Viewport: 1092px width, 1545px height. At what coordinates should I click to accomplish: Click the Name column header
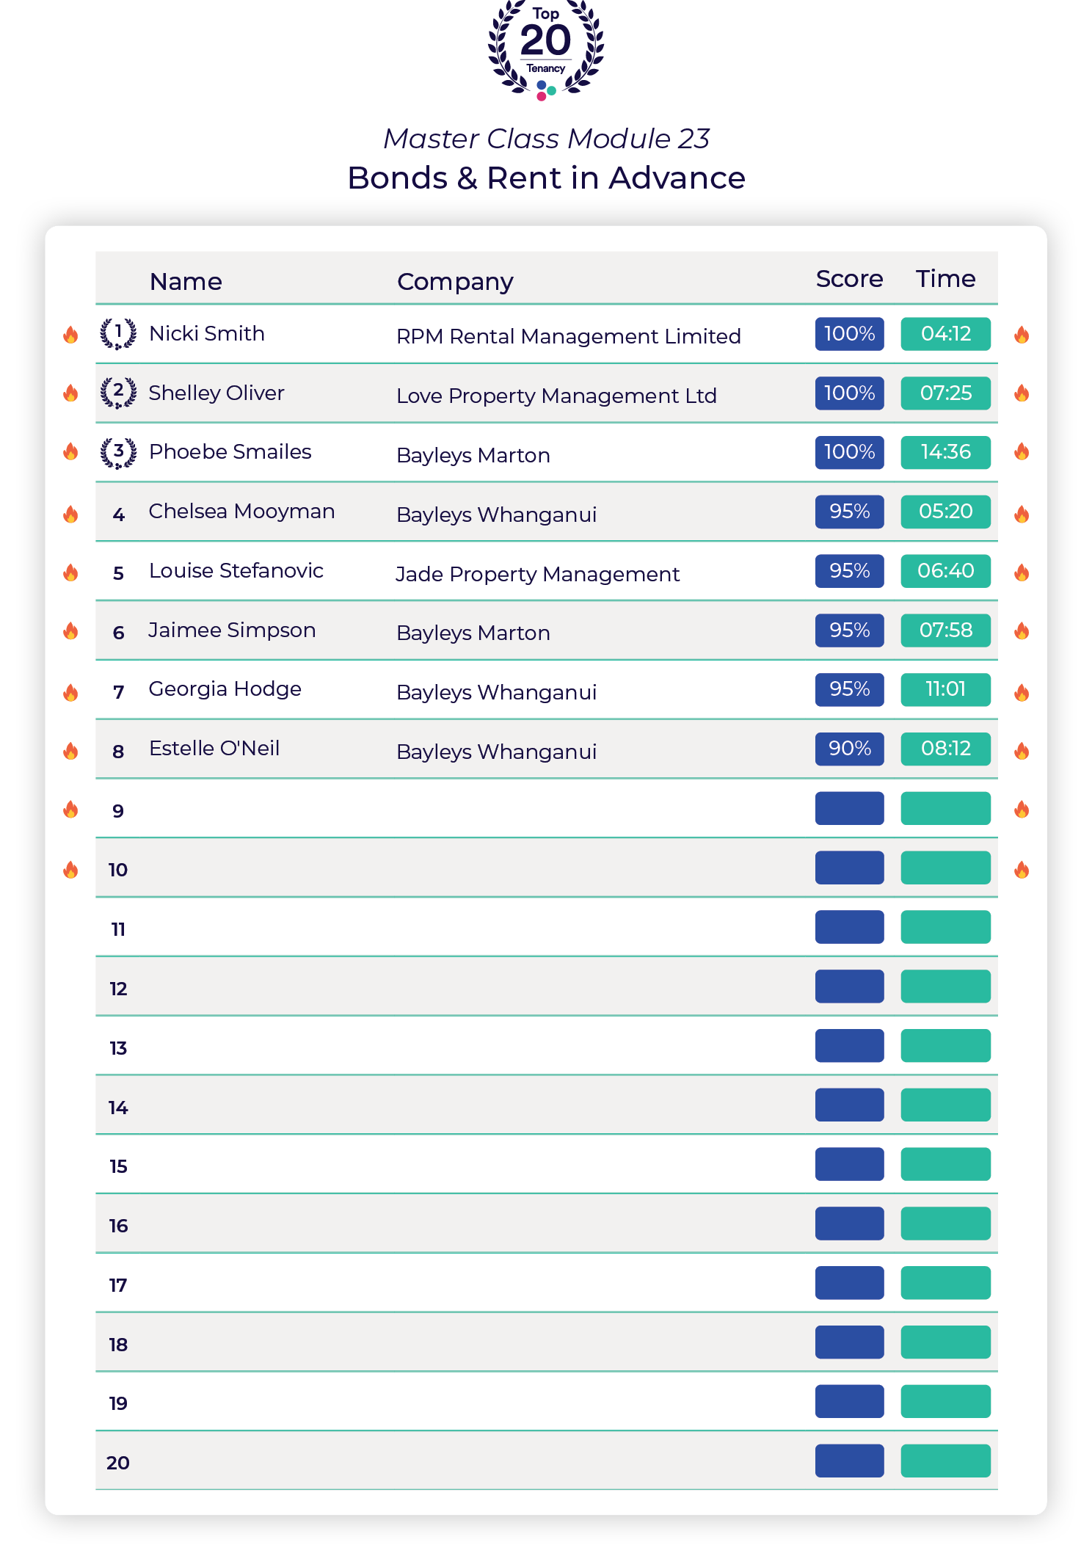(x=186, y=281)
